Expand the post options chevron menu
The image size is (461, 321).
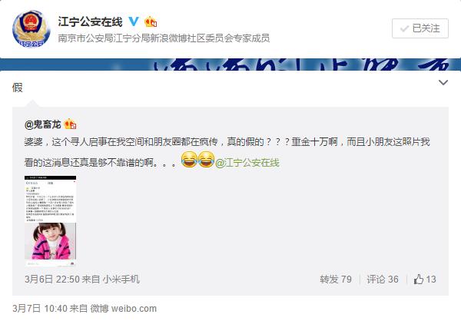pyautogui.click(x=443, y=83)
